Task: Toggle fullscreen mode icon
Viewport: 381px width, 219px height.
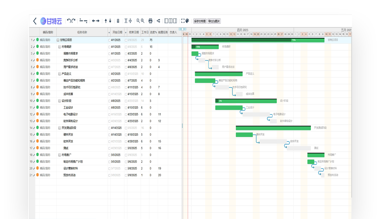Action: 182,21
